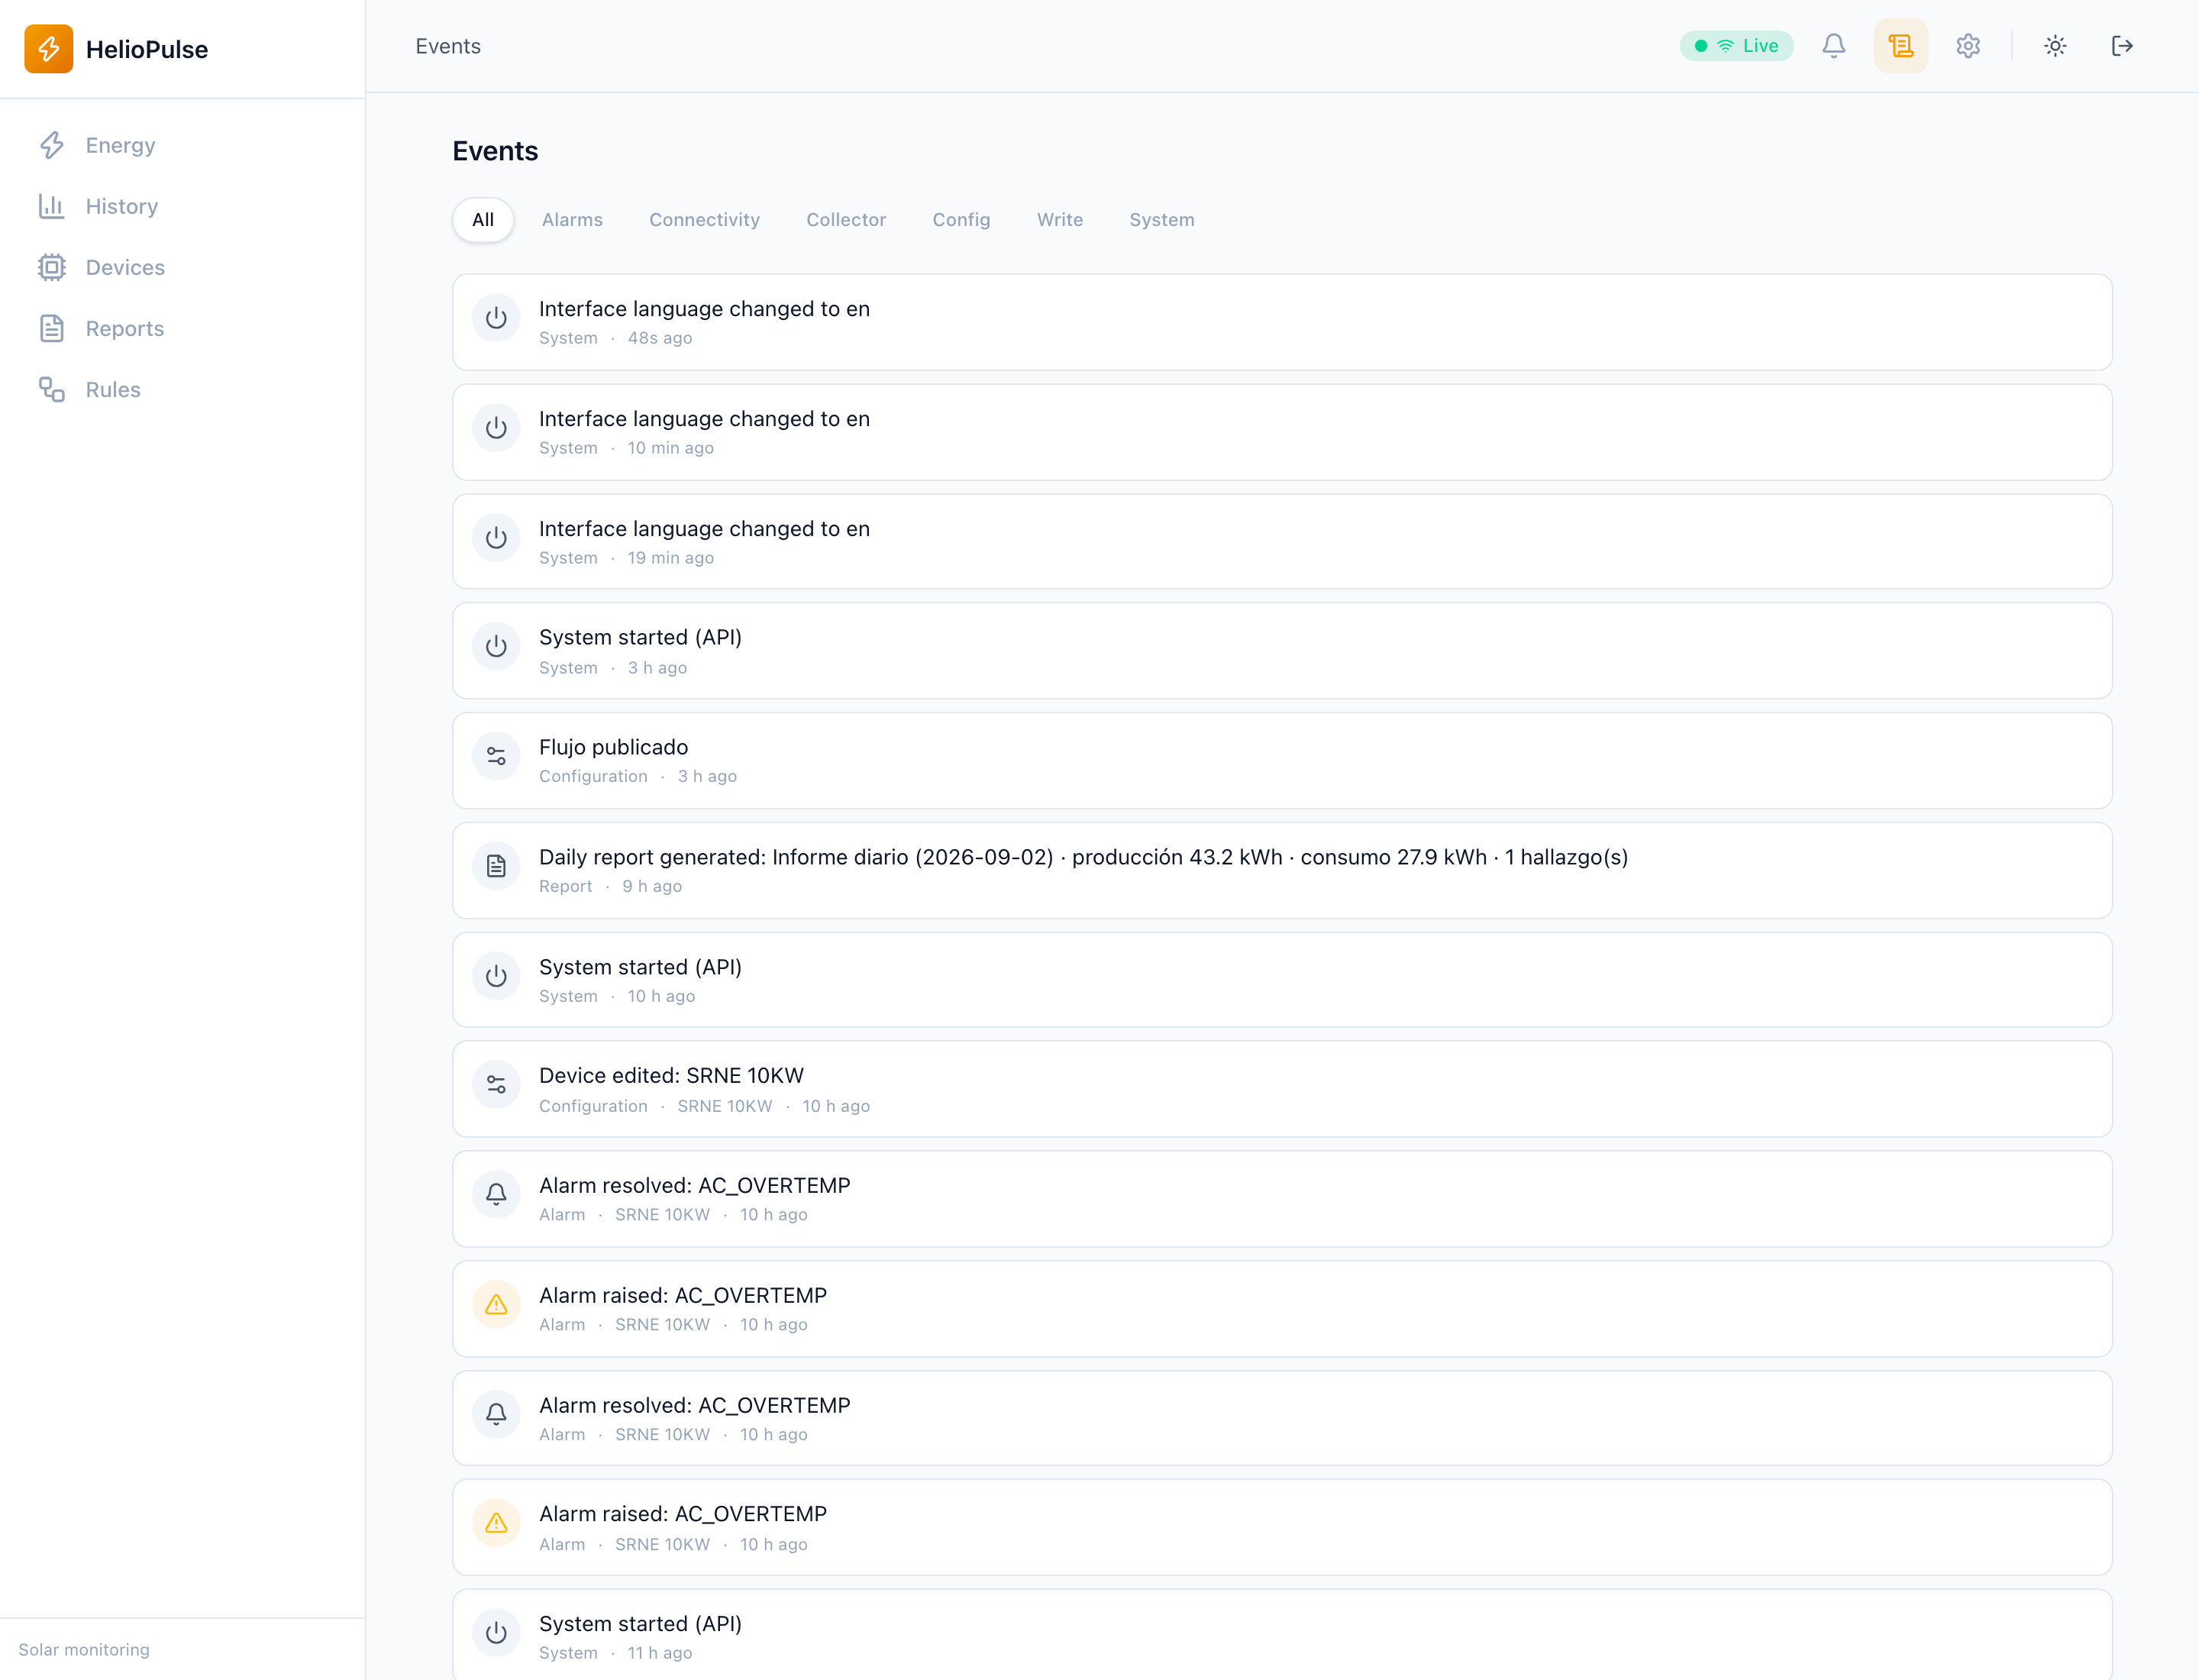2199x1680 pixels.
Task: Switch to the Connectivity filter tab
Action: tap(704, 220)
